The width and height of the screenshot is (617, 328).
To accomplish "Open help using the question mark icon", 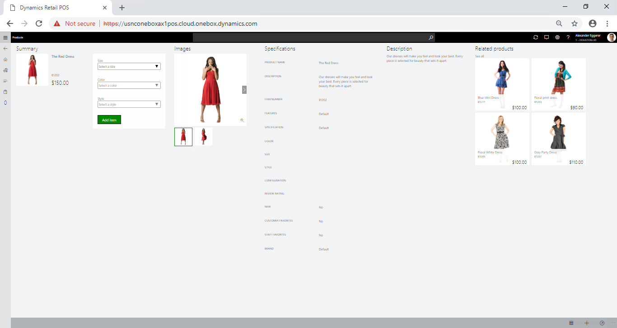I will tap(568, 37).
